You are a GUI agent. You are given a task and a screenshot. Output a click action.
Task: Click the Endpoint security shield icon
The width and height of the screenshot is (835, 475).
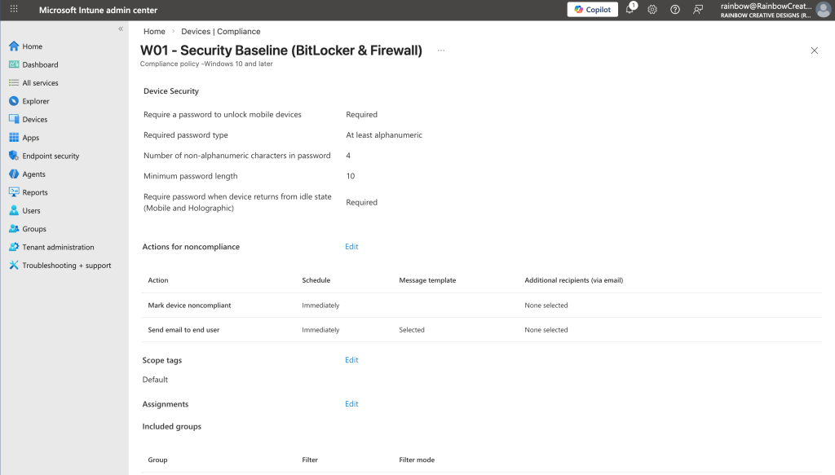click(x=14, y=156)
